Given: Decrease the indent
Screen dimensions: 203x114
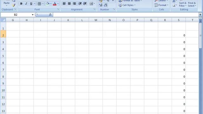Looking at the screenshot, I should click(x=80, y=3).
